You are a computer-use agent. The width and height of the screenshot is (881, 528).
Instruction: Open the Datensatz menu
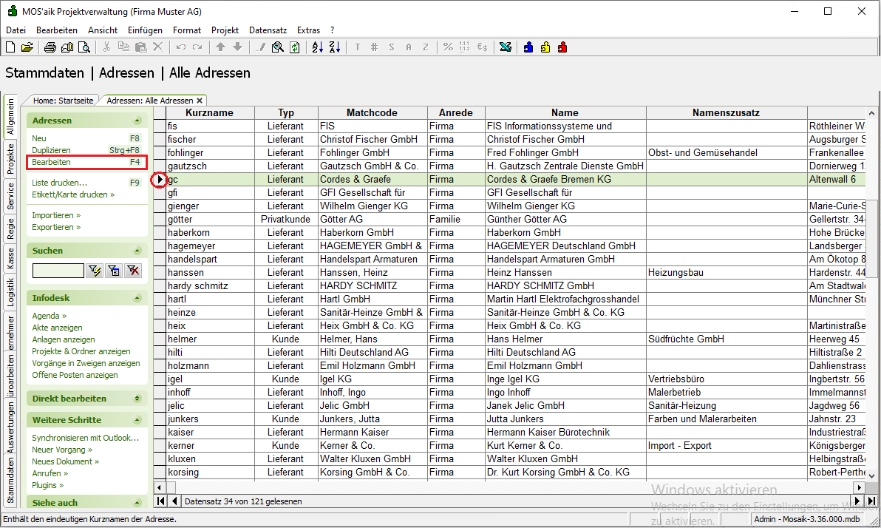pyautogui.click(x=268, y=30)
